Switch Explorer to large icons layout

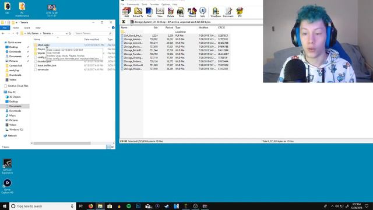[112, 147]
